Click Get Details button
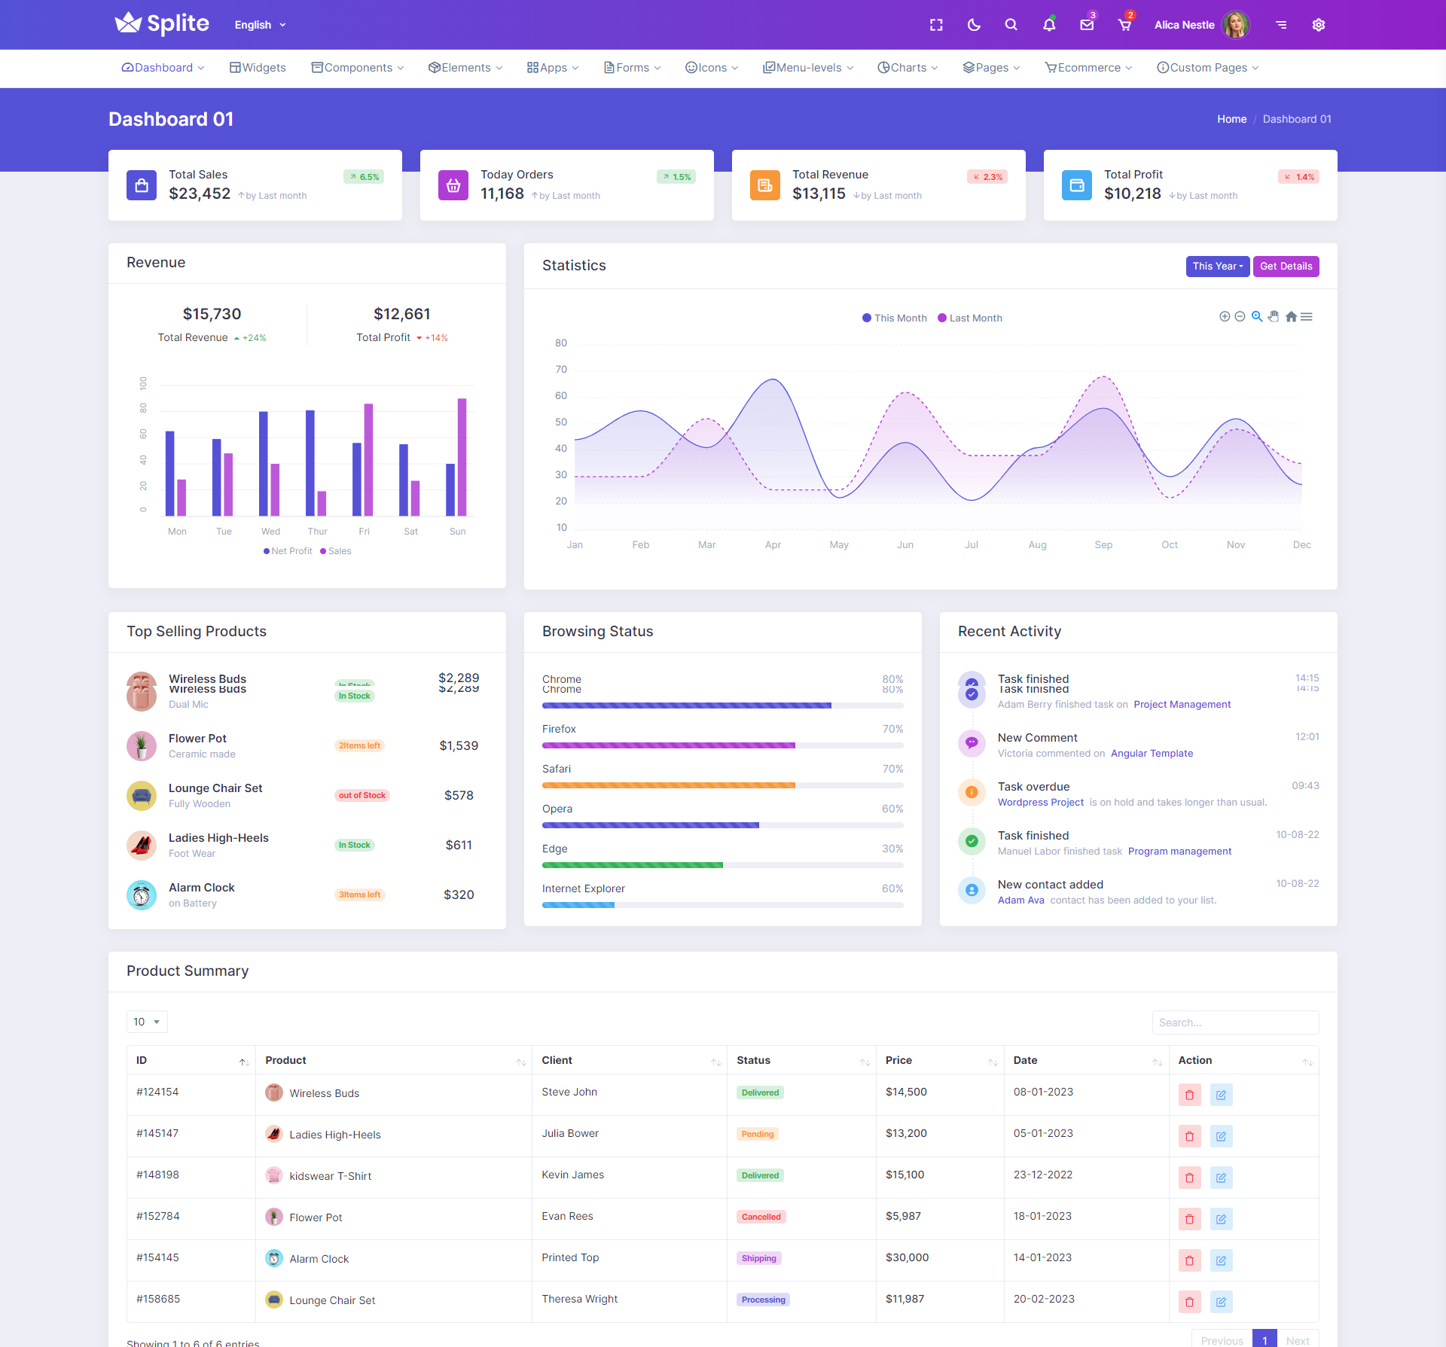1446x1347 pixels. tap(1286, 267)
